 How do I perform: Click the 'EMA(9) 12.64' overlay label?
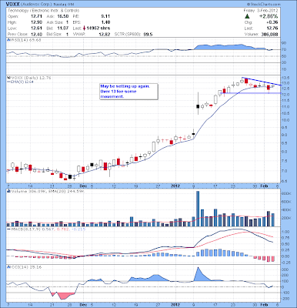coord(22,82)
